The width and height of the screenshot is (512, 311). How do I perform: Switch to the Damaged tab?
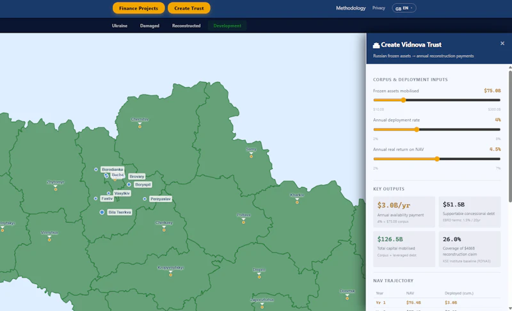pos(150,26)
